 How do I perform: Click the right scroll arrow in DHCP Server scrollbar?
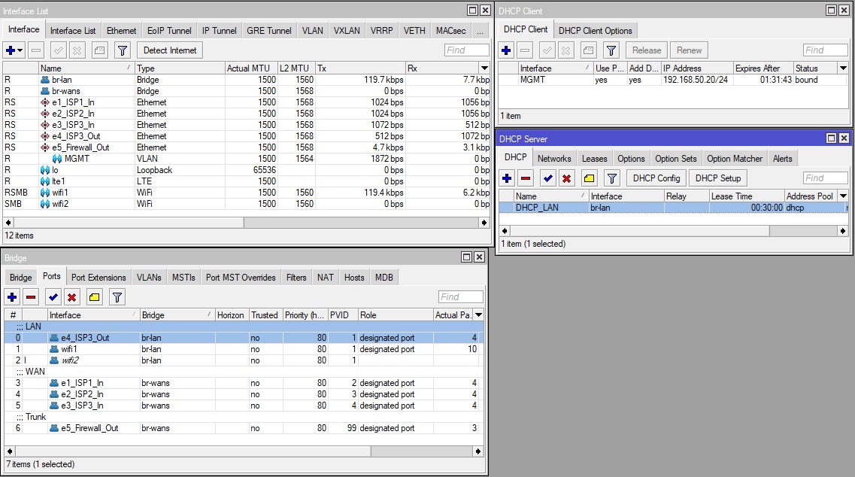(x=843, y=231)
